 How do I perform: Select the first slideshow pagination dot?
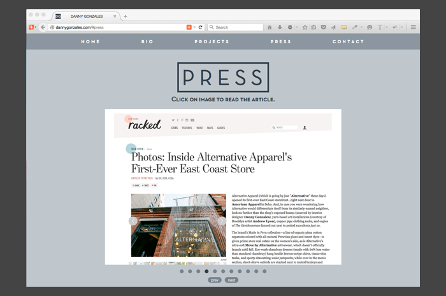tap(182, 271)
